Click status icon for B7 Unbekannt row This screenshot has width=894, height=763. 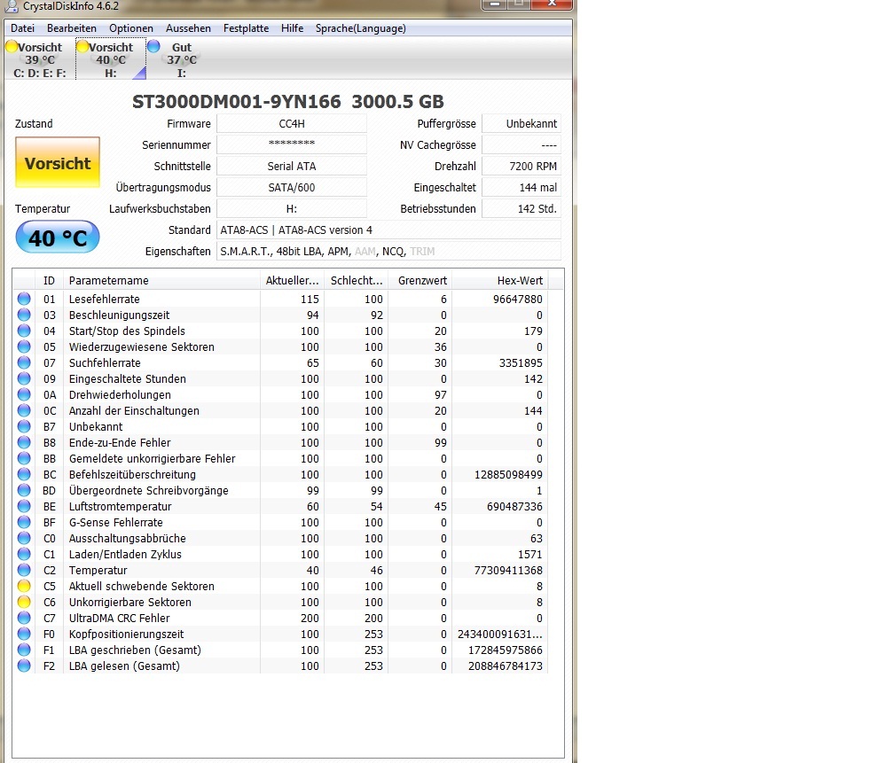[24, 426]
